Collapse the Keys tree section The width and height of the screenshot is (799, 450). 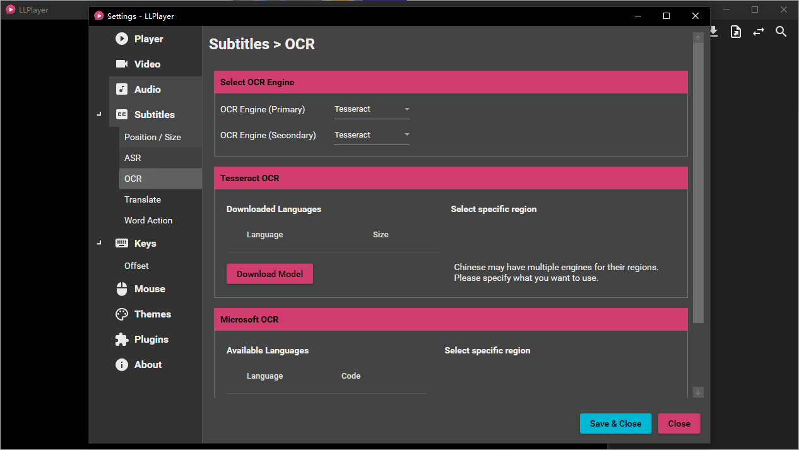(x=99, y=244)
